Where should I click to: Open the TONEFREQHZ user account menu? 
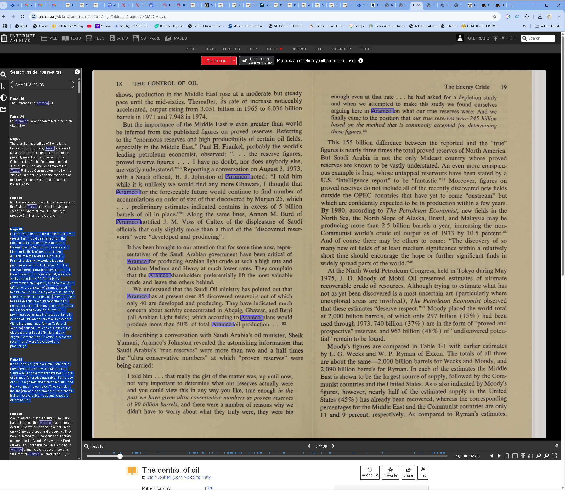[x=473, y=38]
